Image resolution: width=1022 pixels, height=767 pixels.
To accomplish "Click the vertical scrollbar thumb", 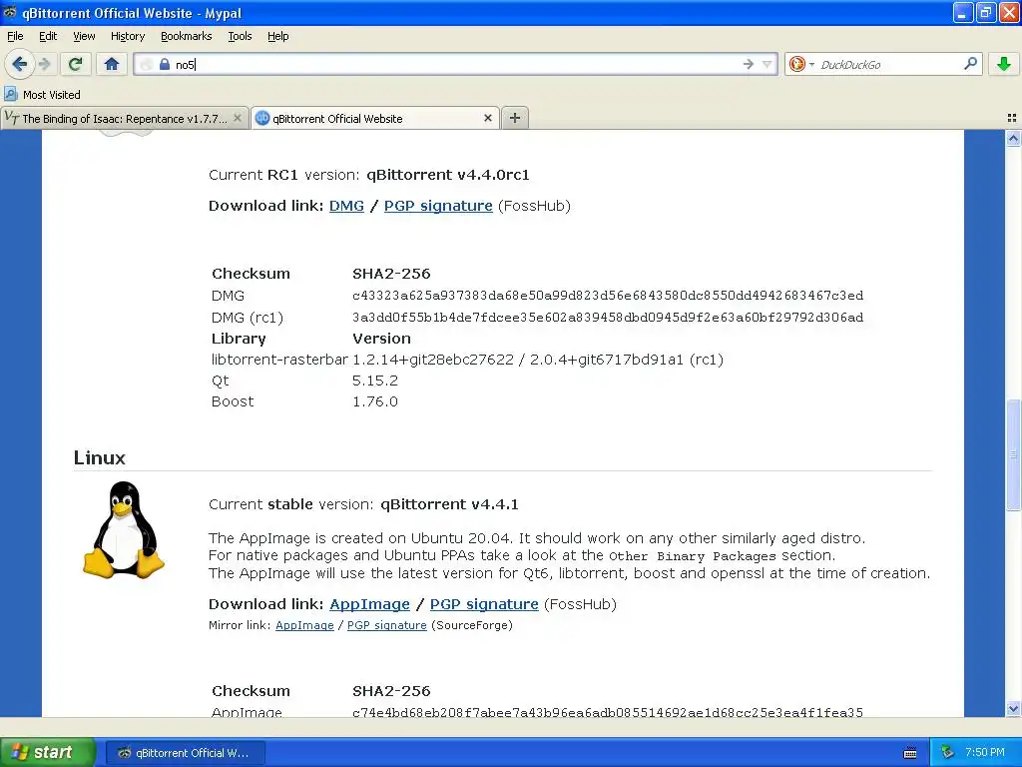I will (1013, 454).
